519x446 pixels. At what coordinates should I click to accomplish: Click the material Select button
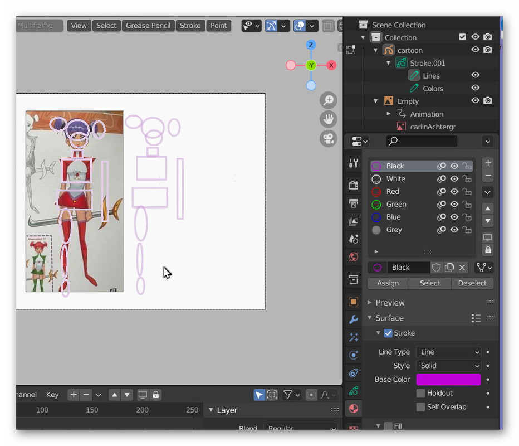430,283
